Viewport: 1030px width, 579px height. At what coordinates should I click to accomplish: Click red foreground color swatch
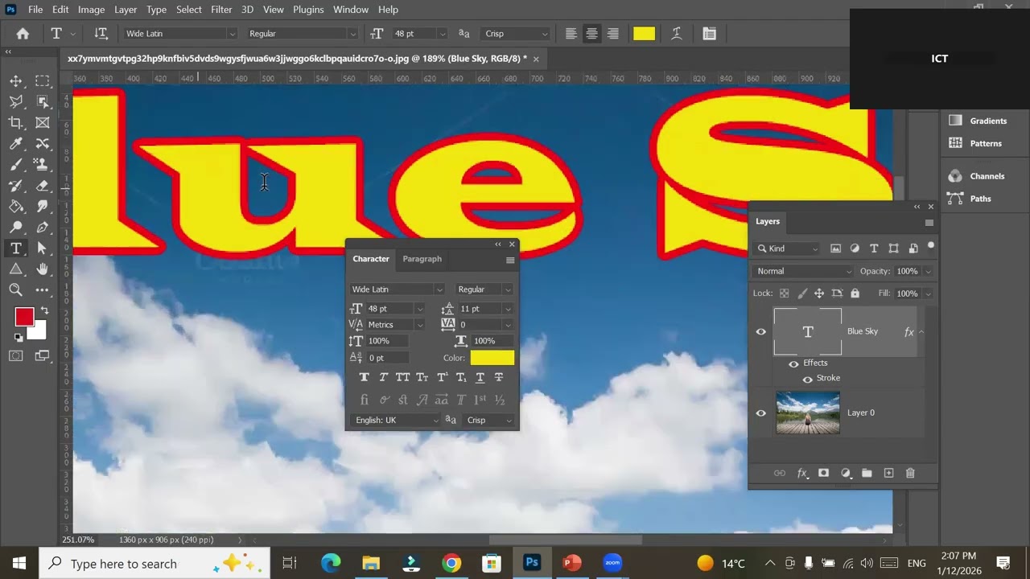pos(24,317)
